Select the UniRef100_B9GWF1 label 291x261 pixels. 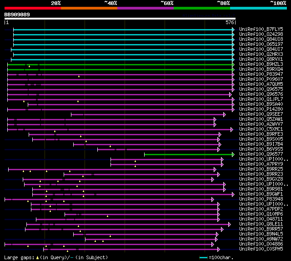point(261,194)
